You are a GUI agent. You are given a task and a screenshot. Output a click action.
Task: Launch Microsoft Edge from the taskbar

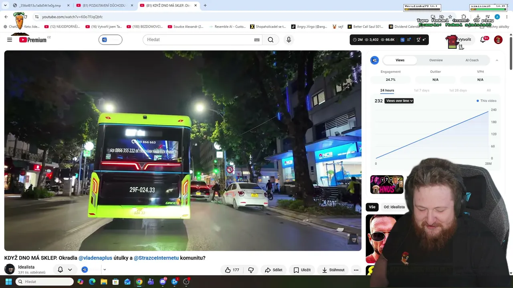click(92, 282)
